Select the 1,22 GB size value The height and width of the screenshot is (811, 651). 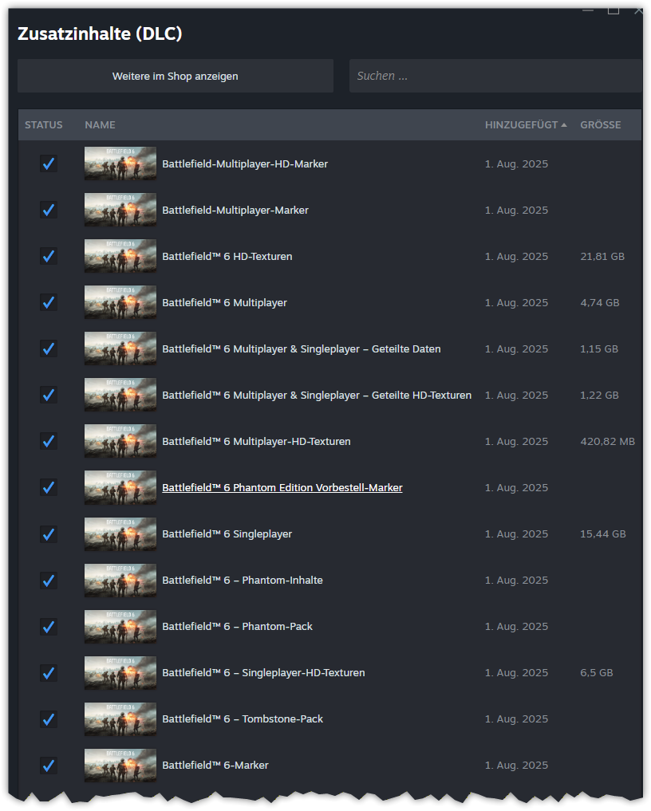tap(599, 396)
